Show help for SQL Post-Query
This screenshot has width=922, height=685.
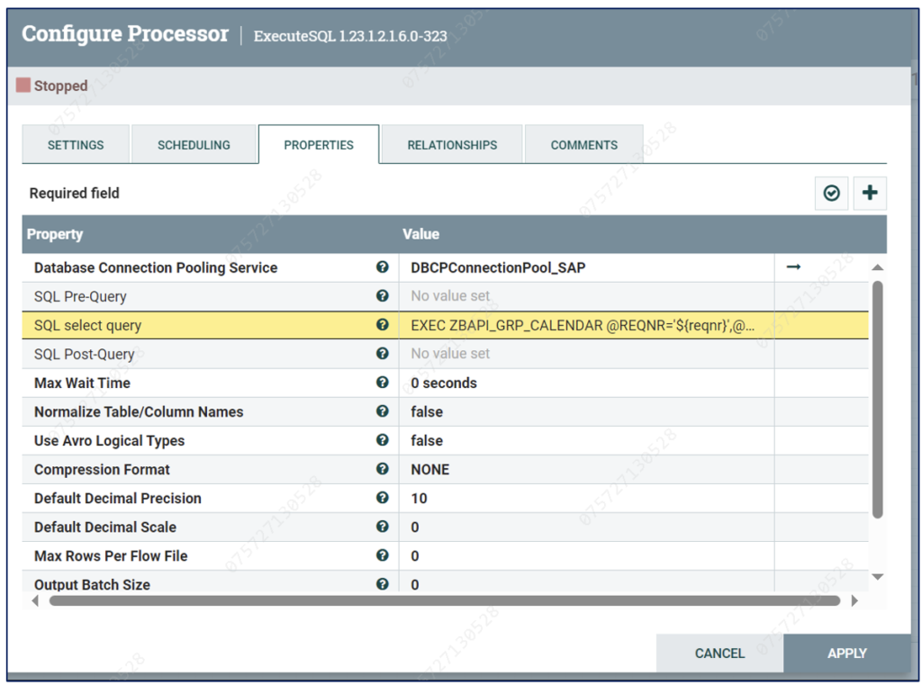coord(382,354)
